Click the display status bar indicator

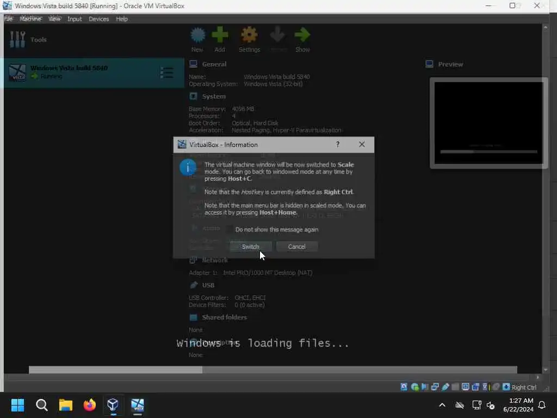[466, 387]
